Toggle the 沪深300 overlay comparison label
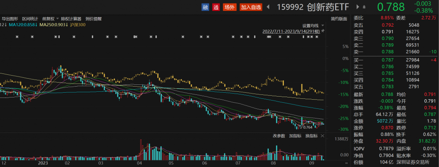The width and height of the screenshot is (439, 167). pos(78,25)
